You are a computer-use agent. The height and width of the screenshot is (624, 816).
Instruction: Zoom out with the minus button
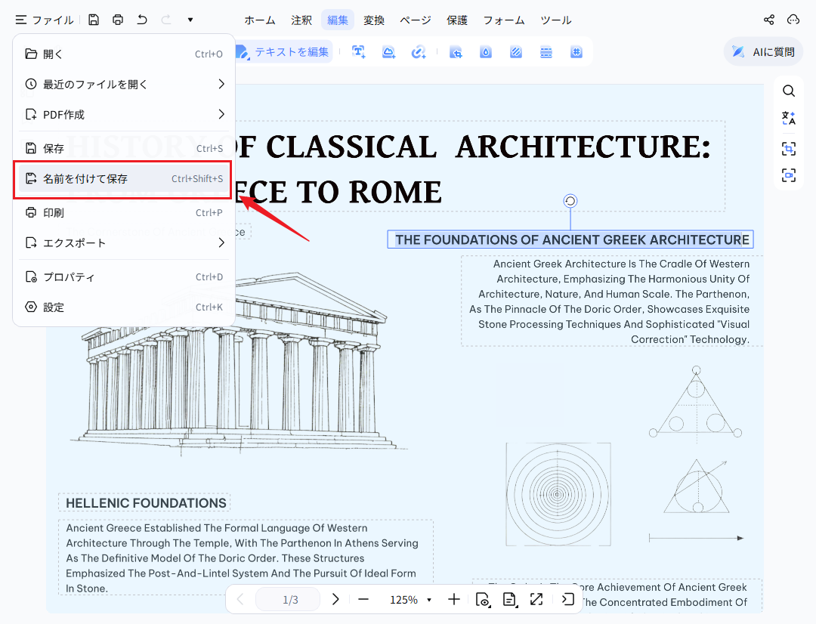tap(363, 600)
